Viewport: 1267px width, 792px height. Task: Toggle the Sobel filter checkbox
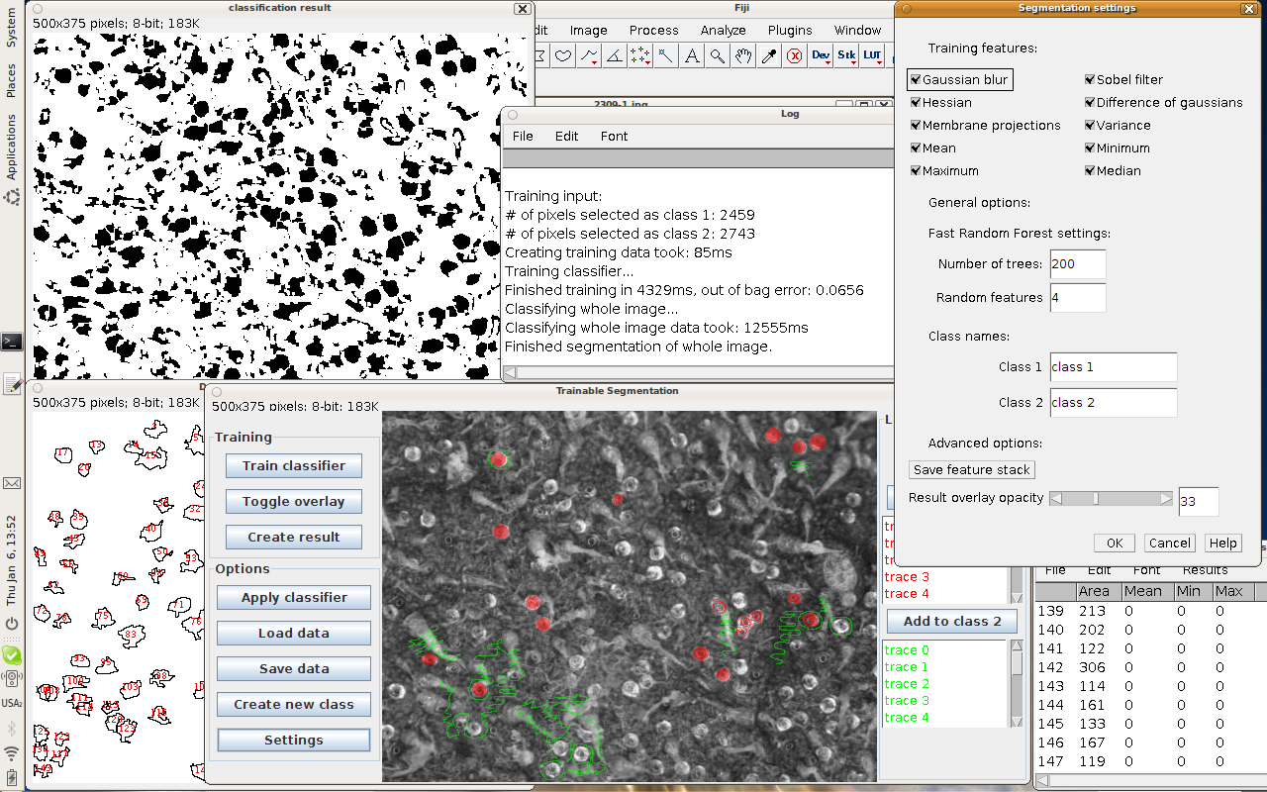[x=1090, y=80]
